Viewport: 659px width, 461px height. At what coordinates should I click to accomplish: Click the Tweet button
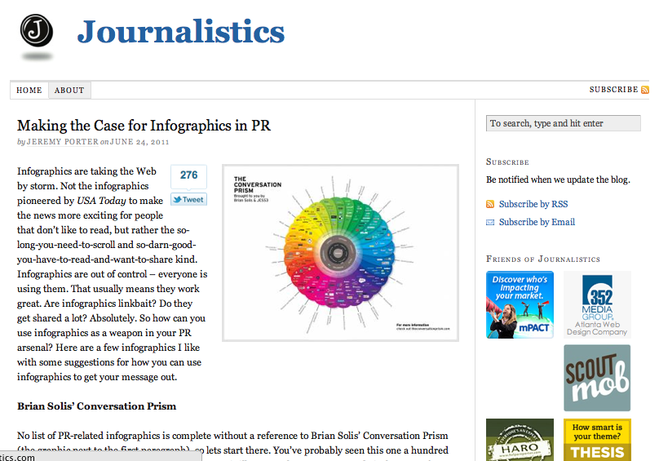188,199
